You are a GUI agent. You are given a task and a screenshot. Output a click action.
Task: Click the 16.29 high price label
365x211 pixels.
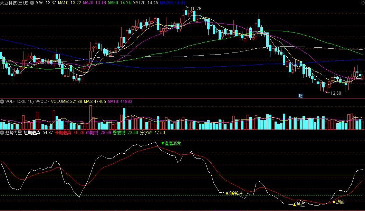click(x=196, y=9)
